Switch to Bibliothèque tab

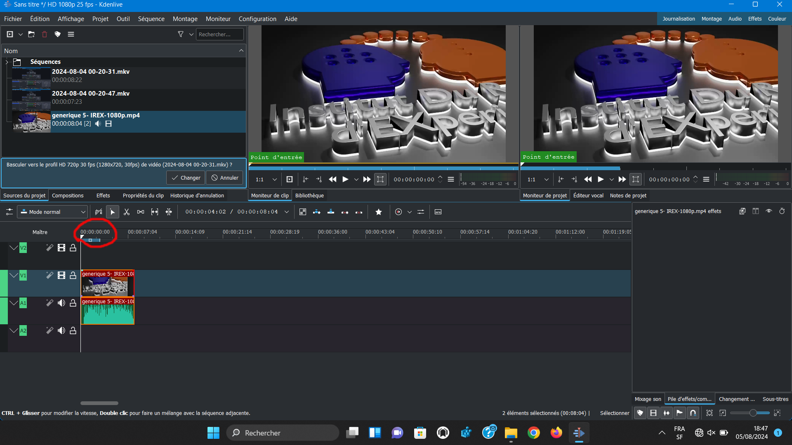pos(309,195)
